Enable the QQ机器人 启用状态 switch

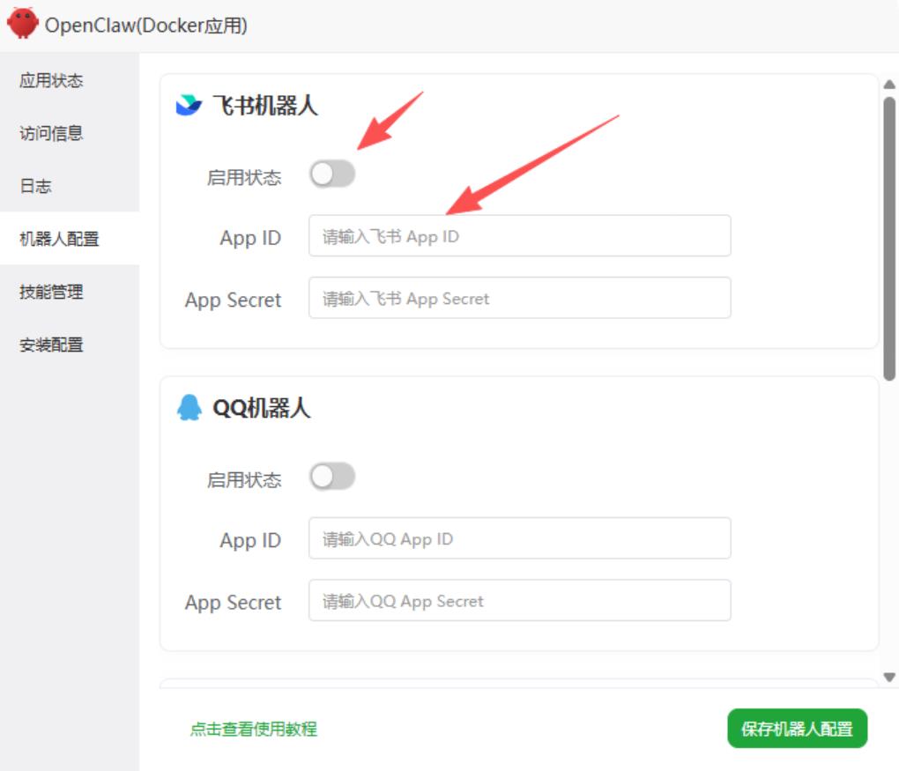[332, 477]
